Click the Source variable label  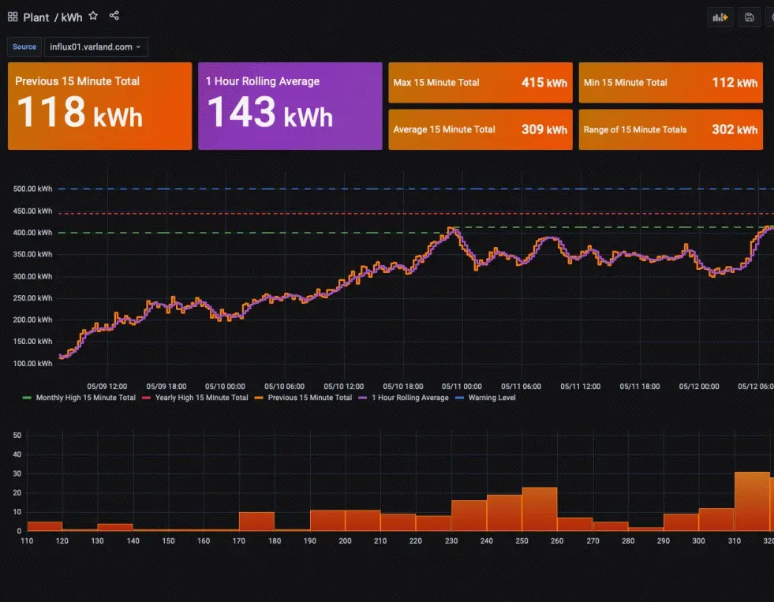pos(24,47)
